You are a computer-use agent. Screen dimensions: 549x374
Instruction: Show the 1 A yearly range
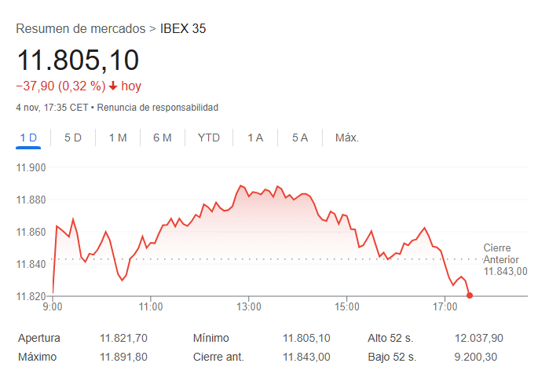(255, 137)
